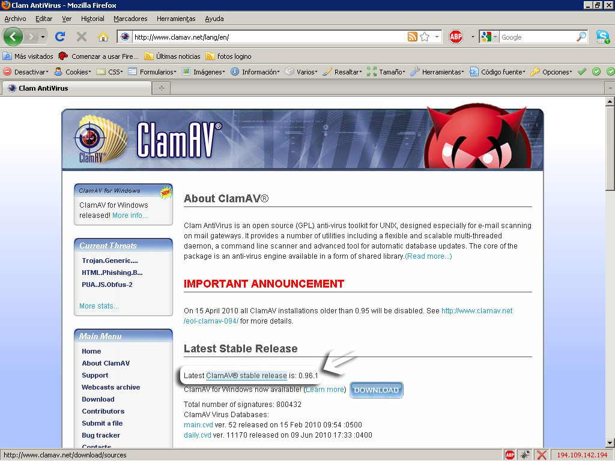This screenshot has width=615, height=461.
Task: Follow the More stats... link
Action: coord(99,306)
